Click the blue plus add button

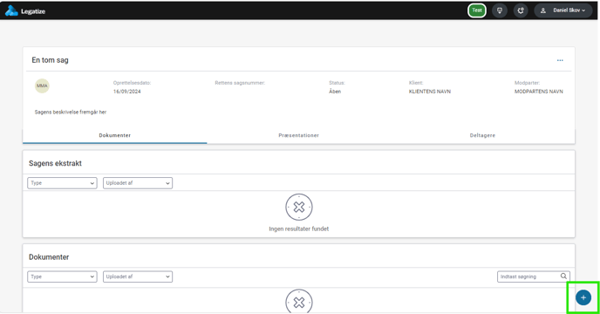(x=583, y=297)
